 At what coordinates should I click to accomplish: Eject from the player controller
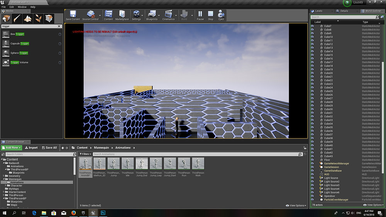click(221, 15)
